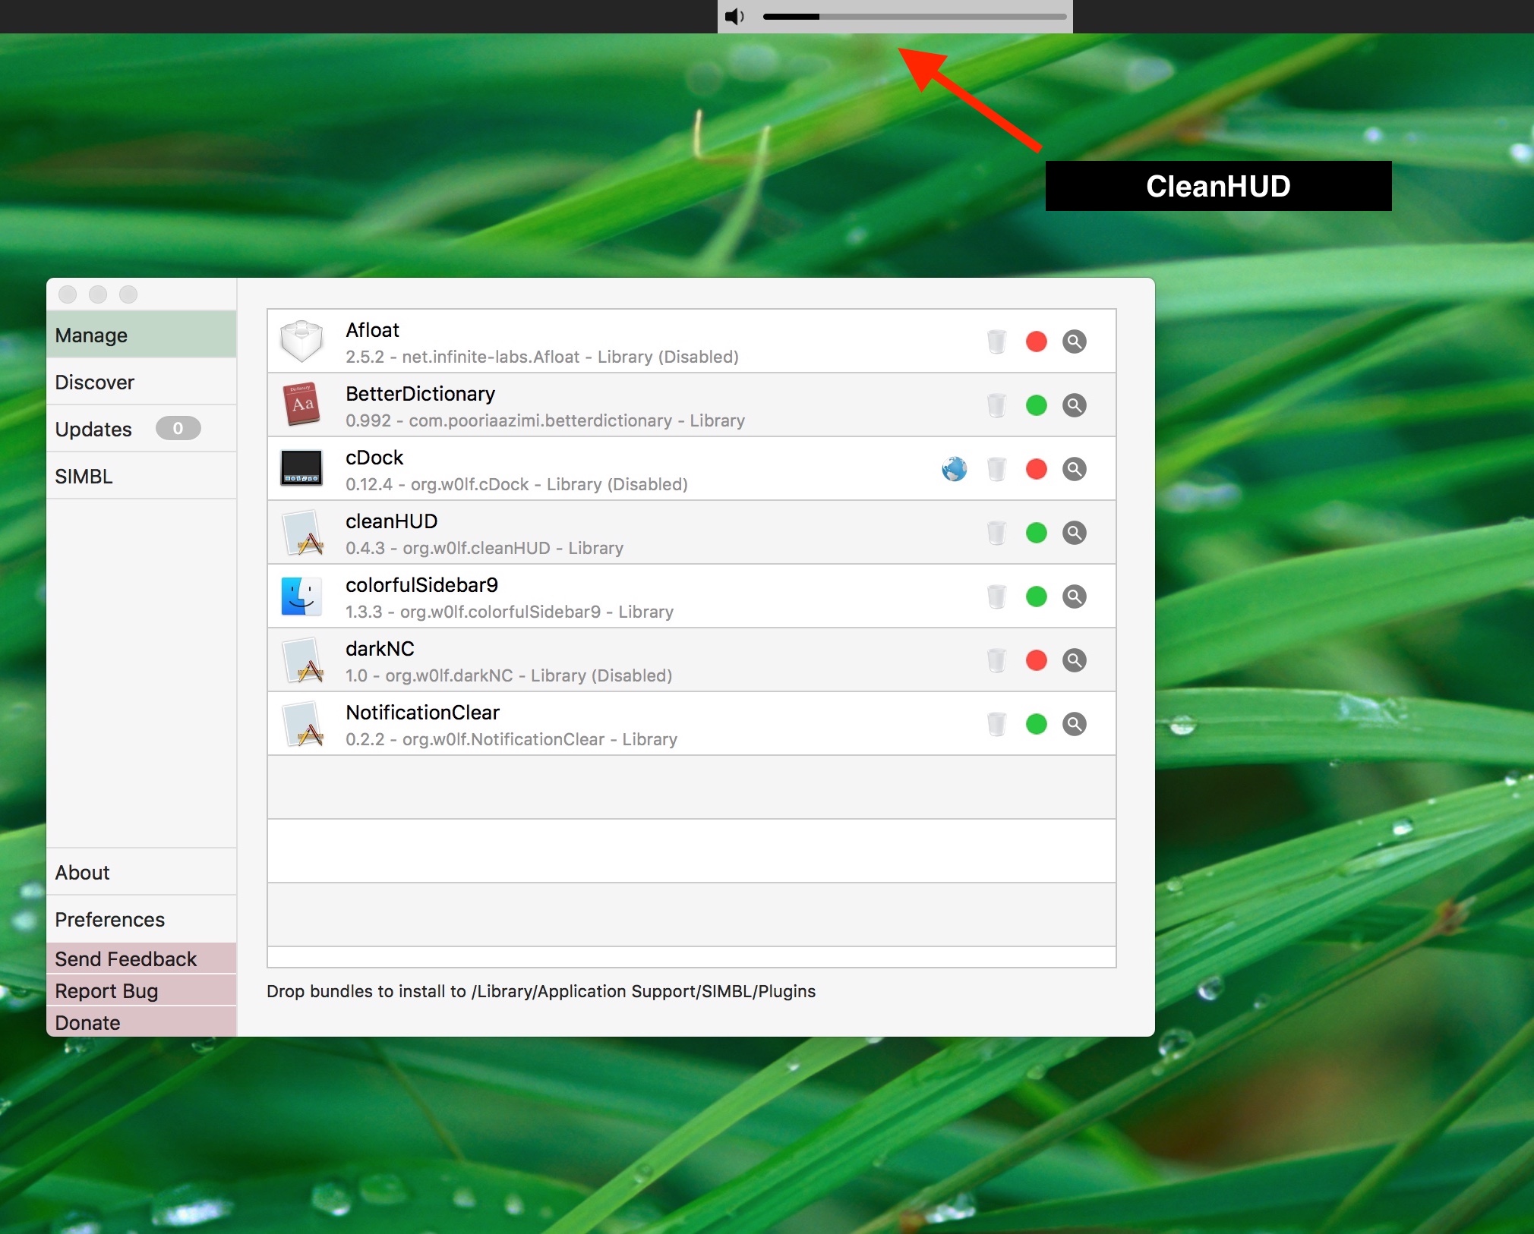Screen dimensions: 1534x1234
Task: Select the Manage sidebar tab
Action: pyautogui.click(x=141, y=335)
